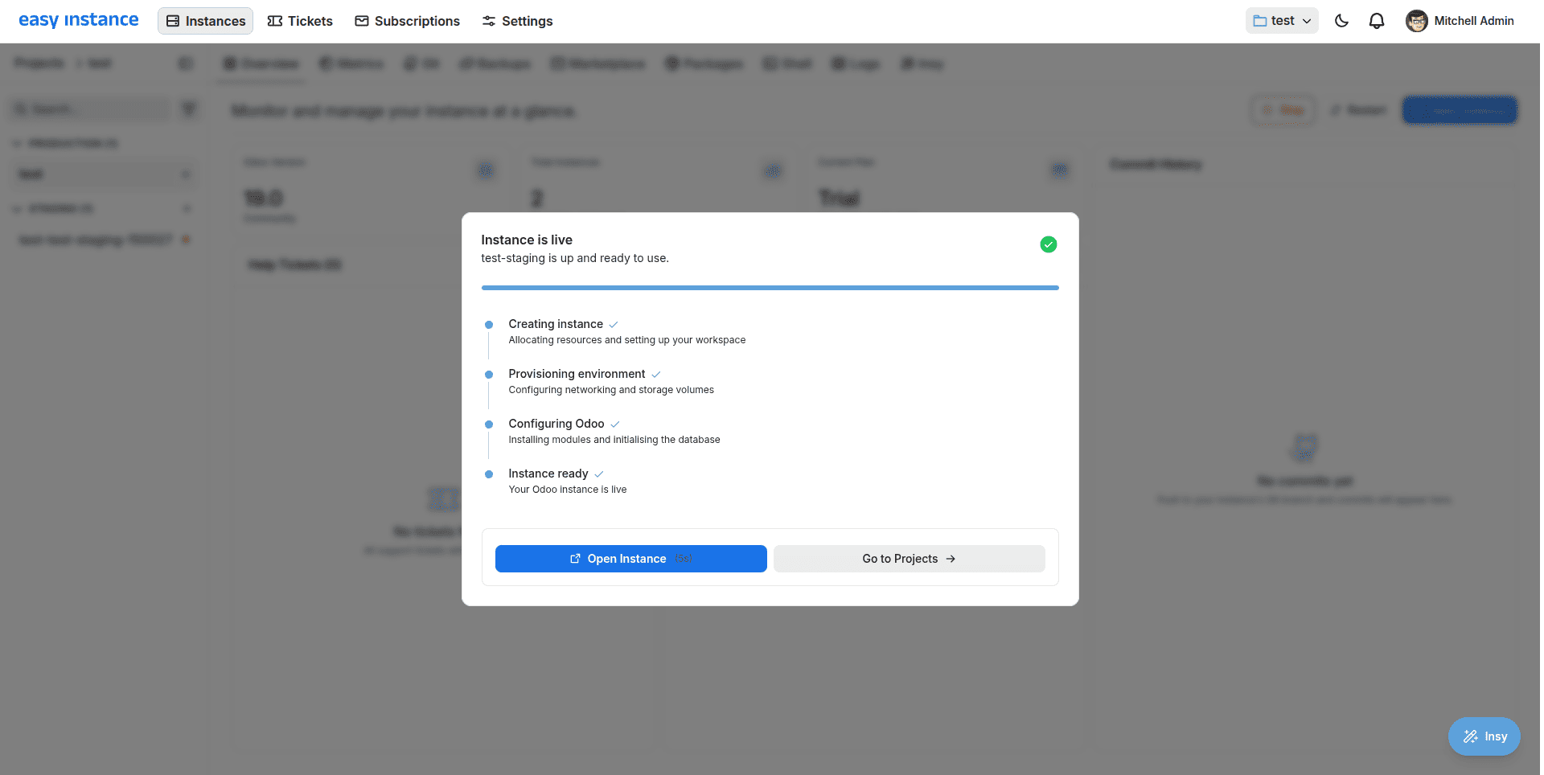Click the tick beside Creating instance
This screenshot has height=775, width=1544.
(614, 325)
